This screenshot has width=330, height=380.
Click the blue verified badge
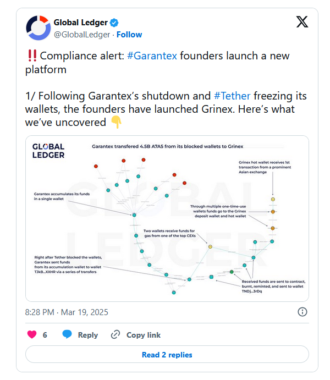(x=114, y=23)
